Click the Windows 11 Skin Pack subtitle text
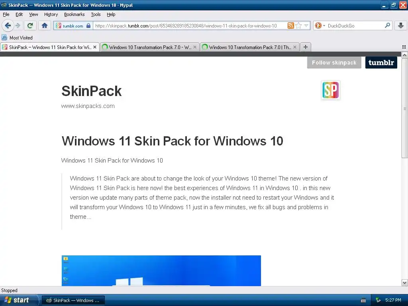The width and height of the screenshot is (408, 306). pyautogui.click(x=112, y=161)
